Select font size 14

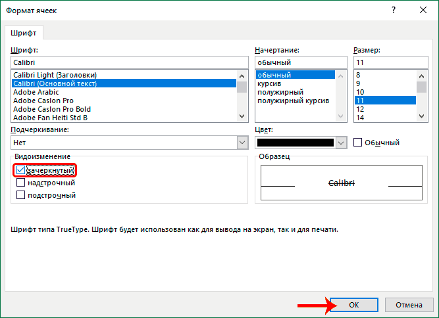pyautogui.click(x=385, y=118)
